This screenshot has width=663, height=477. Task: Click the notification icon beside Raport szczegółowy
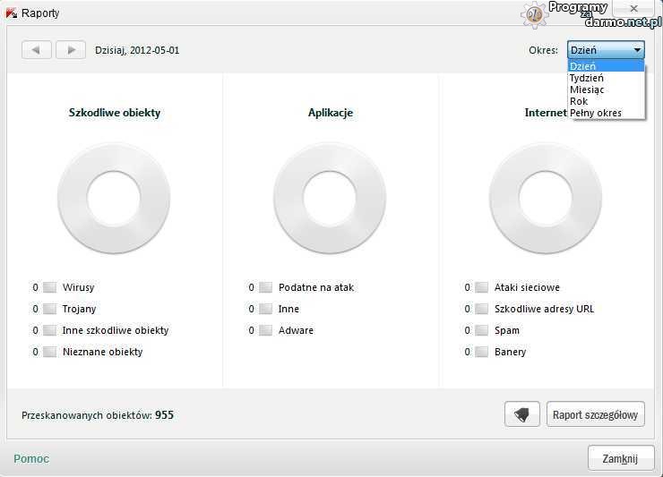click(522, 414)
